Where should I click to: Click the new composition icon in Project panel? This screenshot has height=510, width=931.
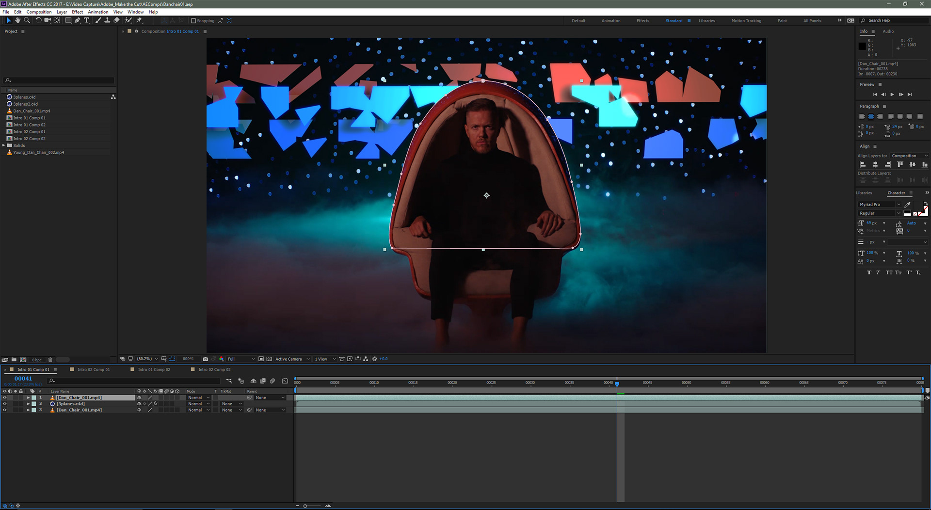coord(23,360)
